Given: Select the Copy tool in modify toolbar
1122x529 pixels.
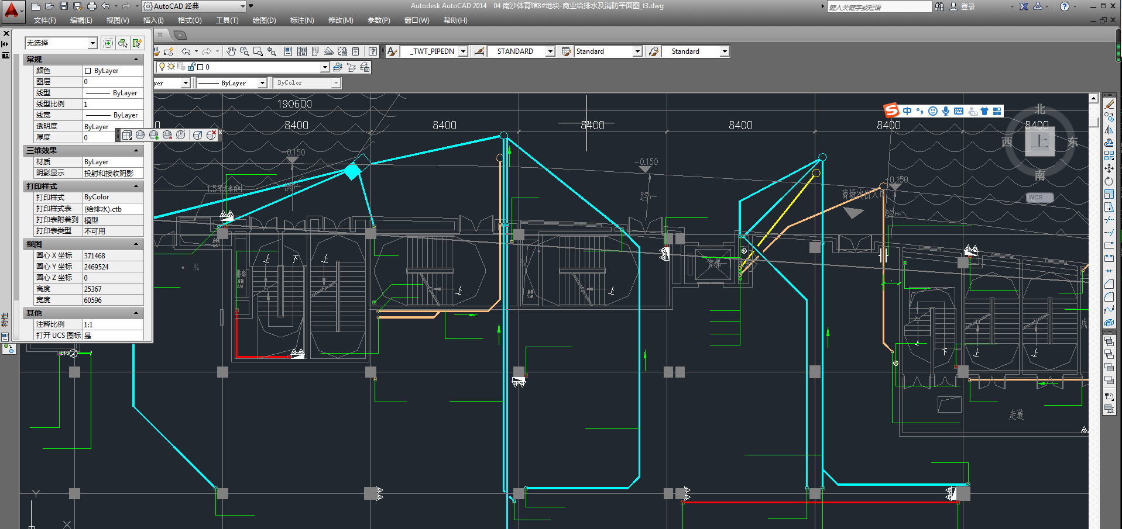Looking at the screenshot, I should [x=1109, y=117].
